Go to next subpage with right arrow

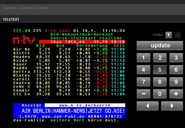[172, 106]
